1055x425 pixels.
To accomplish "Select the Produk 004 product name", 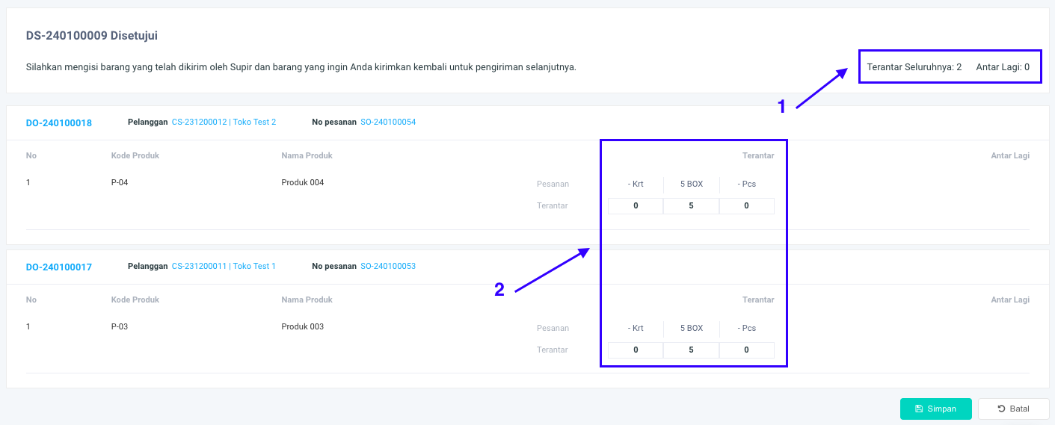I will (x=303, y=183).
